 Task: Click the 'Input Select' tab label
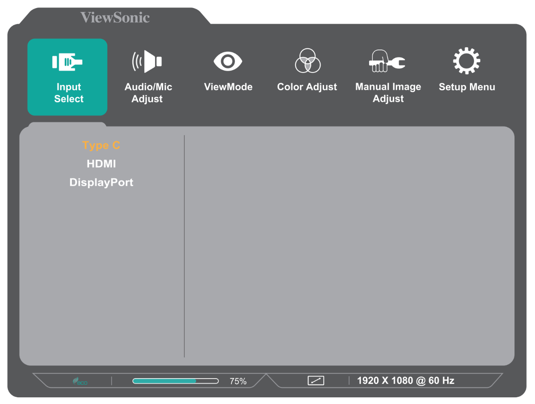(x=69, y=93)
